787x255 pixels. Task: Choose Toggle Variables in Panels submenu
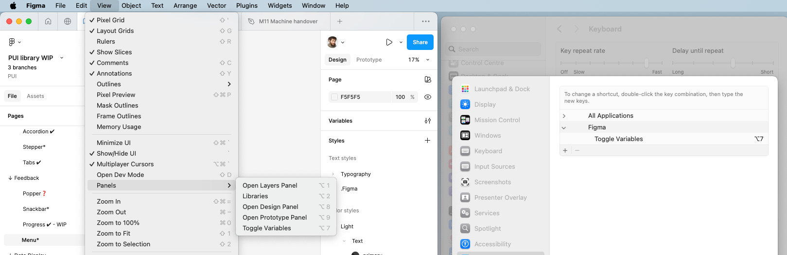click(286, 228)
